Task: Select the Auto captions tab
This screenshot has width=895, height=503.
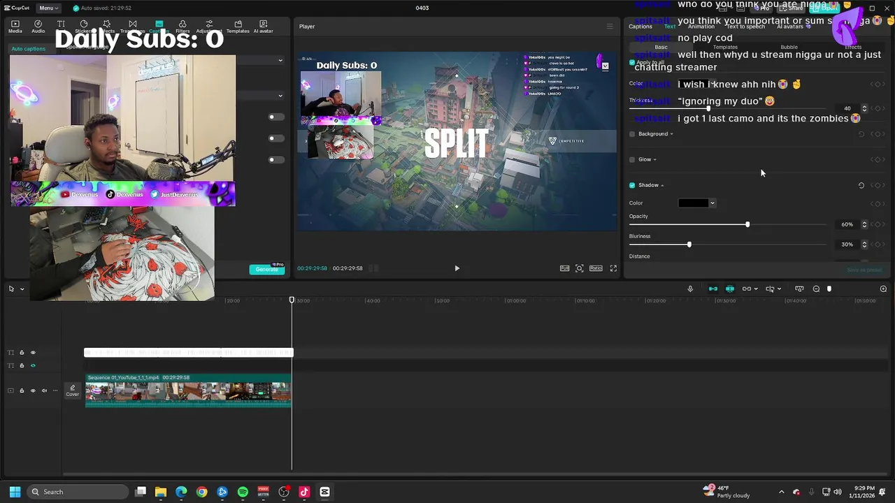Action: (x=29, y=48)
